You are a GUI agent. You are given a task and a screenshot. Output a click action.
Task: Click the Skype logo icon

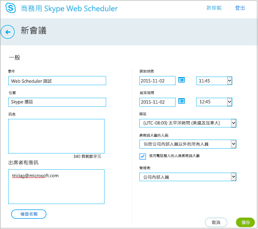point(10,8)
